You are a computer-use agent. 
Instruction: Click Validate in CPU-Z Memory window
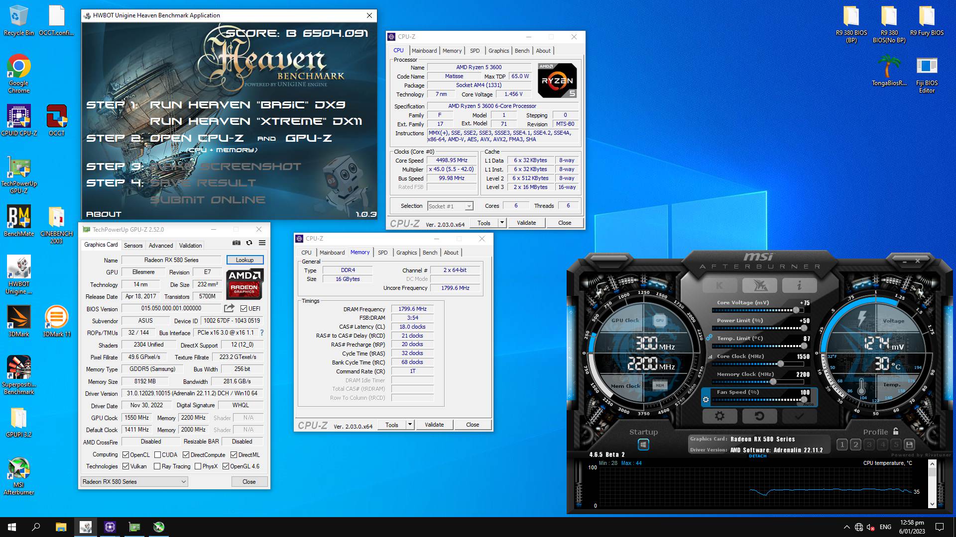(x=434, y=425)
